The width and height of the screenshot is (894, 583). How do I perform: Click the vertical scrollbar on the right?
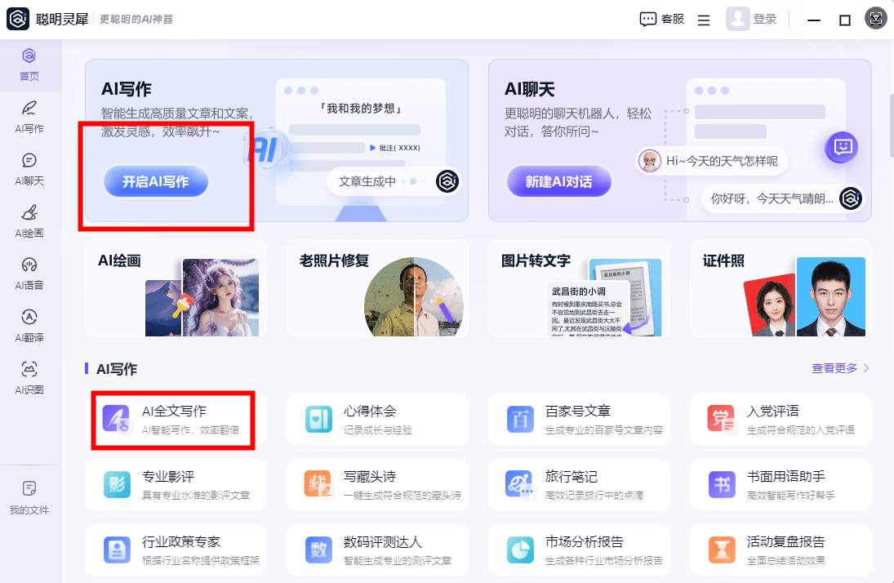click(x=890, y=122)
